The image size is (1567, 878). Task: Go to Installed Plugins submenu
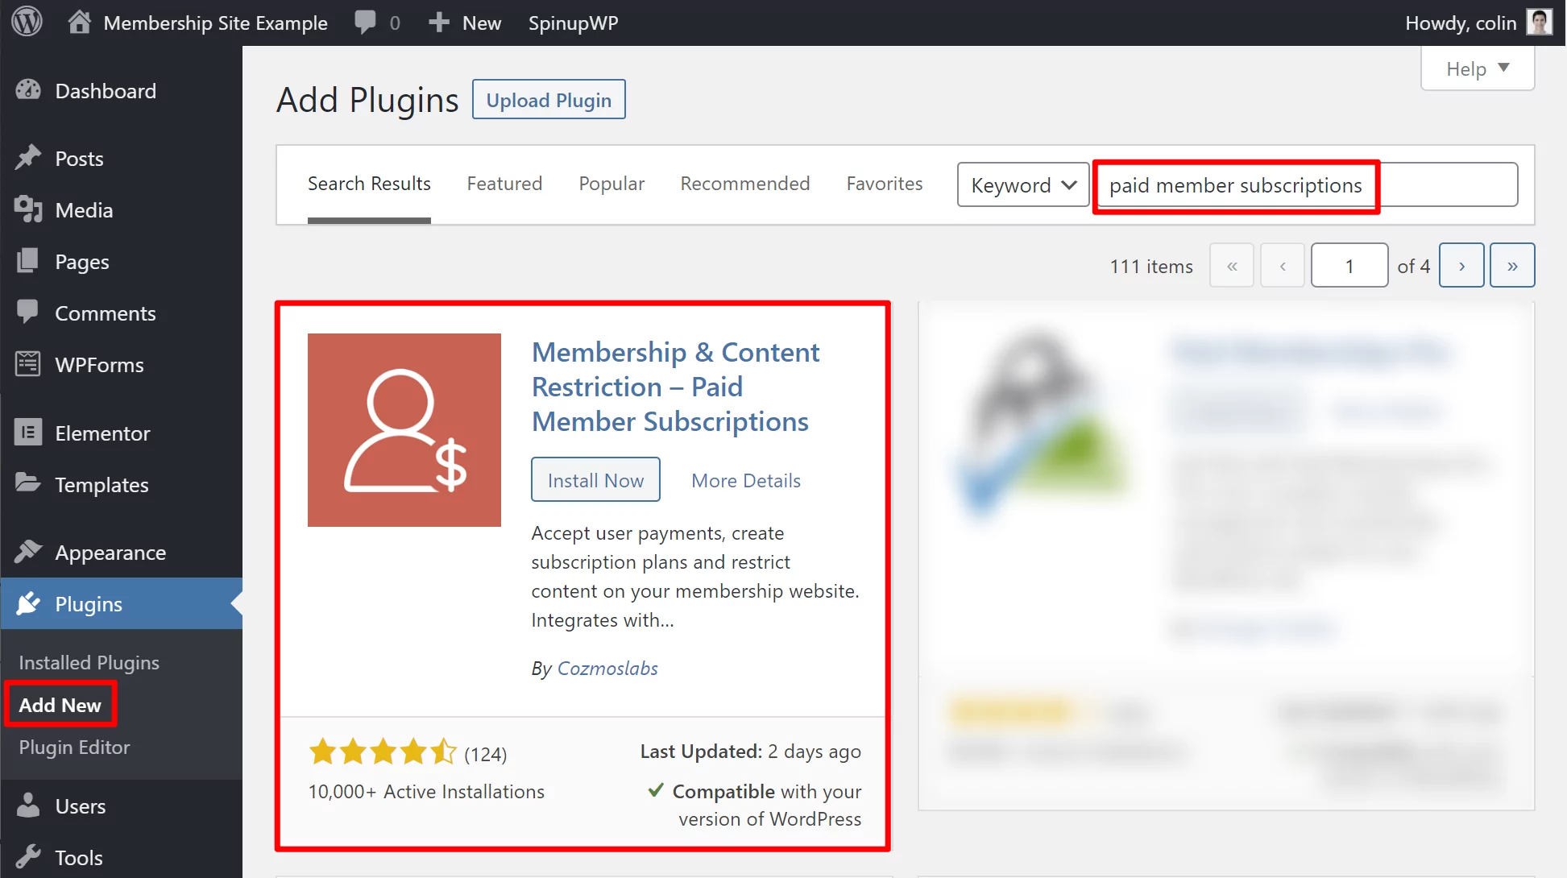point(89,662)
